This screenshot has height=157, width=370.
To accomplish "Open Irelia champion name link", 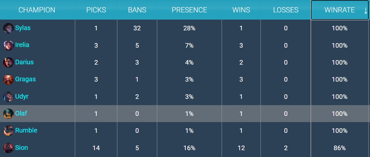I will click(22, 45).
